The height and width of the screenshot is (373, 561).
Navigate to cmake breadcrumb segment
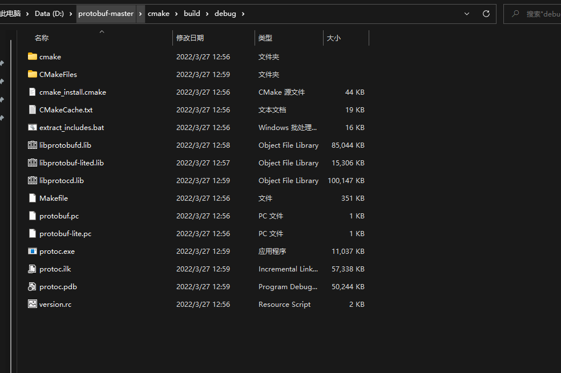pos(159,14)
